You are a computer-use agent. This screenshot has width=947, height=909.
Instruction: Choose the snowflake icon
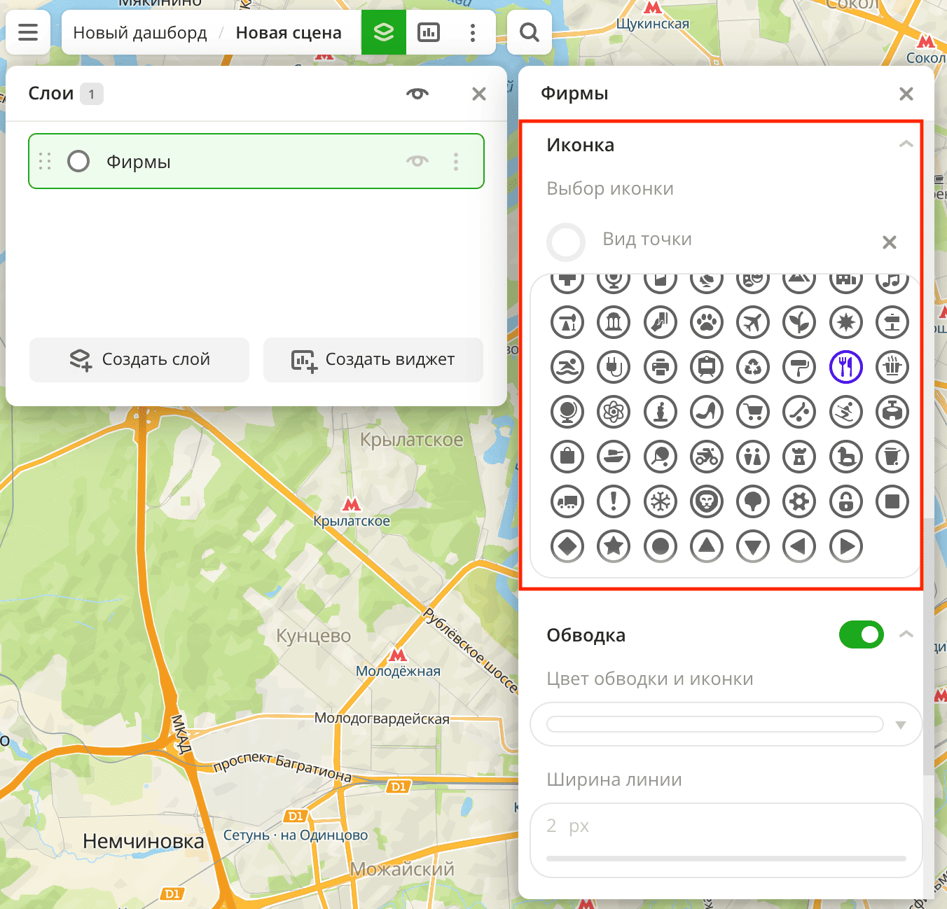[661, 501]
